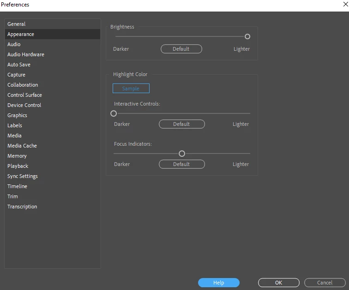Reset Brightness with its Default button

click(181, 49)
